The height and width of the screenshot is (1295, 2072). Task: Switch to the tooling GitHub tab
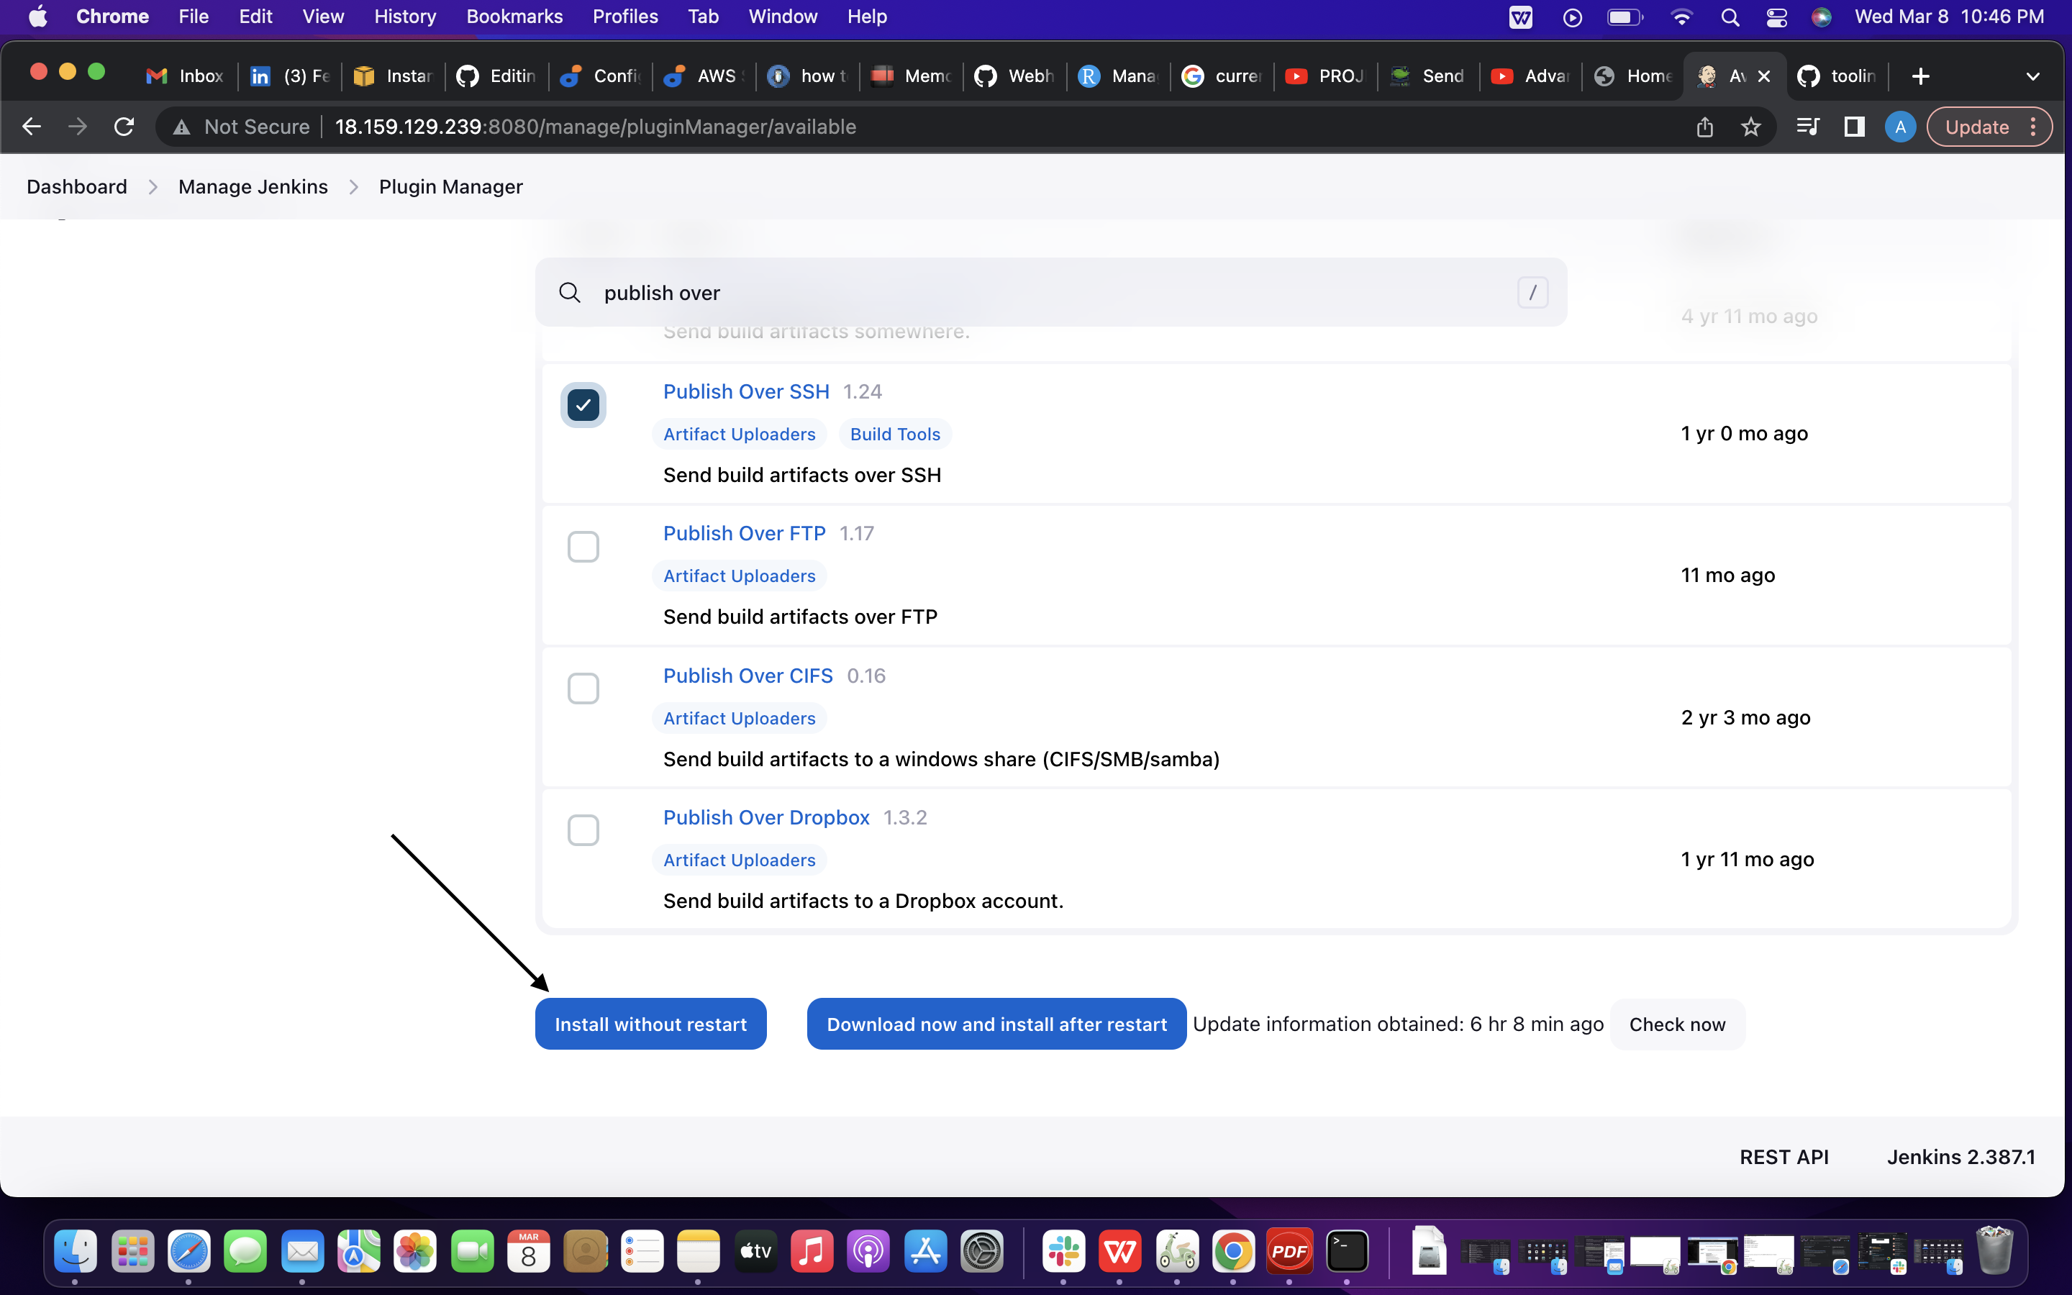point(1837,76)
